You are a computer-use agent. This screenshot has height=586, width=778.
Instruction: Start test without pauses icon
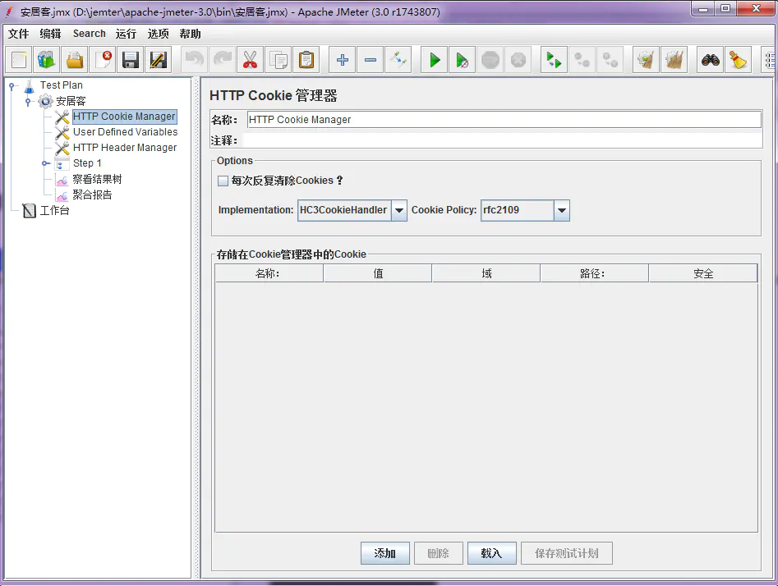462,60
